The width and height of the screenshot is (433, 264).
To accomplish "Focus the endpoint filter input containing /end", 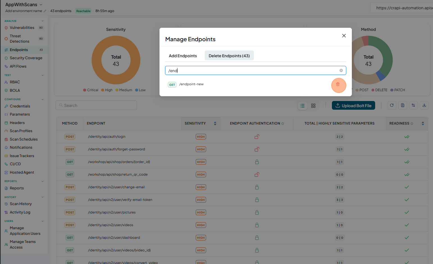I will tap(256, 70).
